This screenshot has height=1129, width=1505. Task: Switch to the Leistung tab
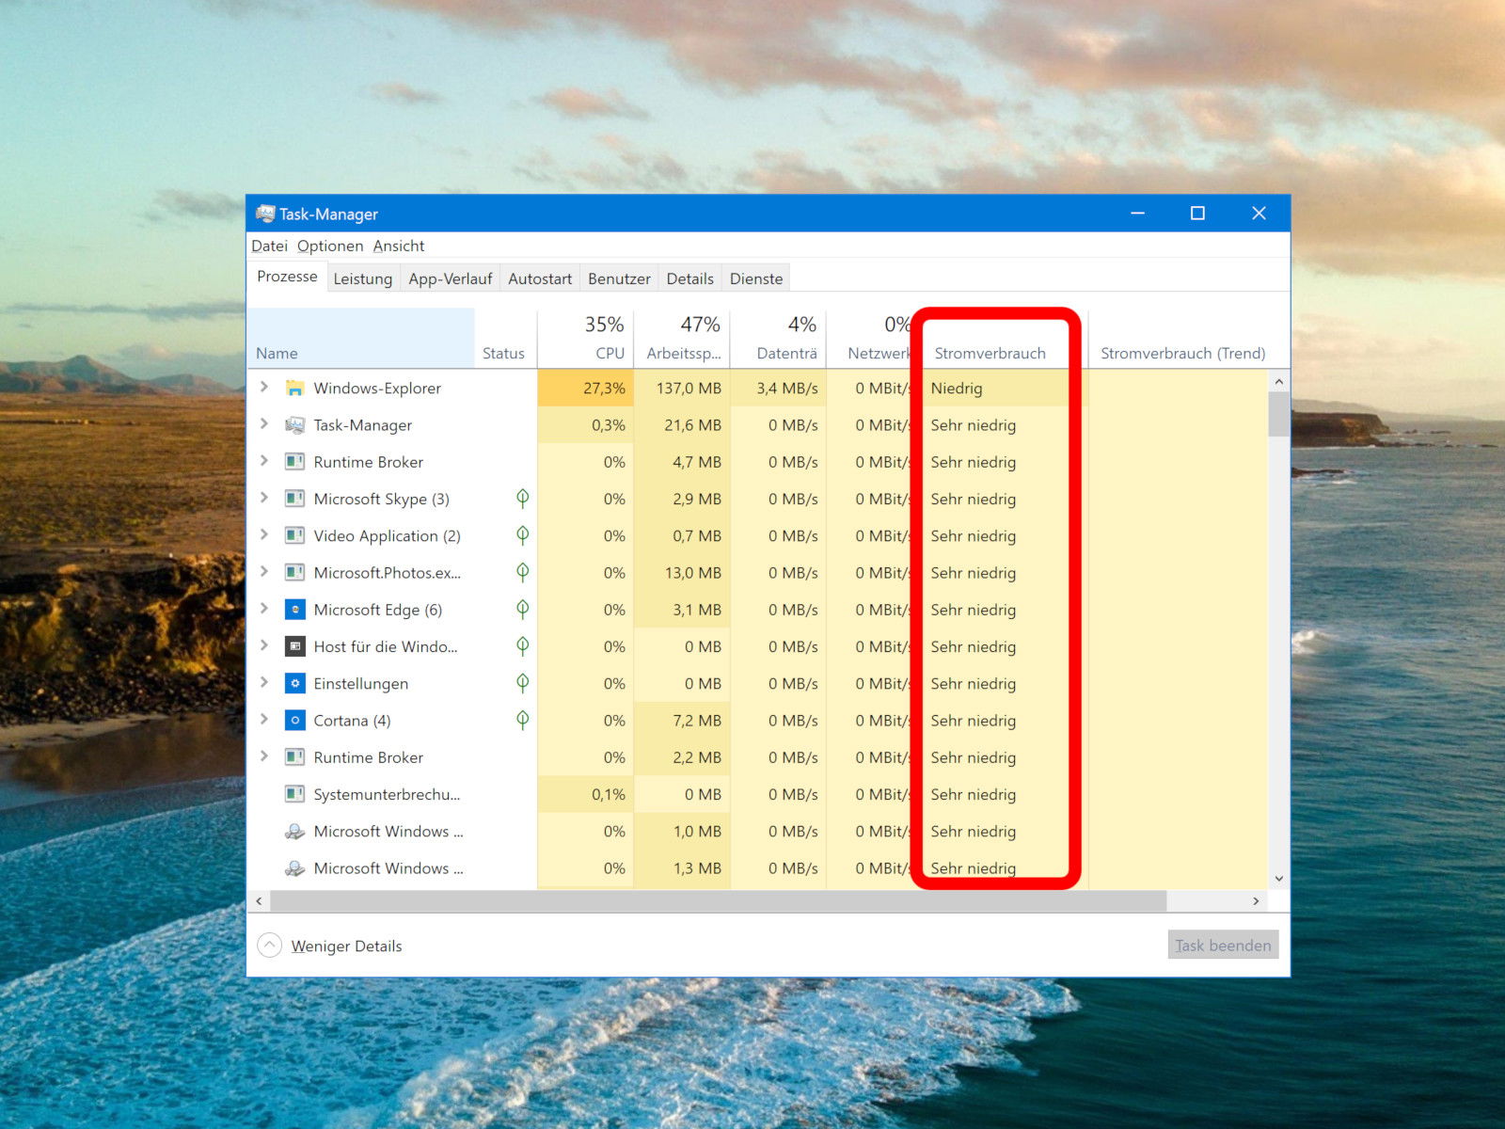pos(362,278)
